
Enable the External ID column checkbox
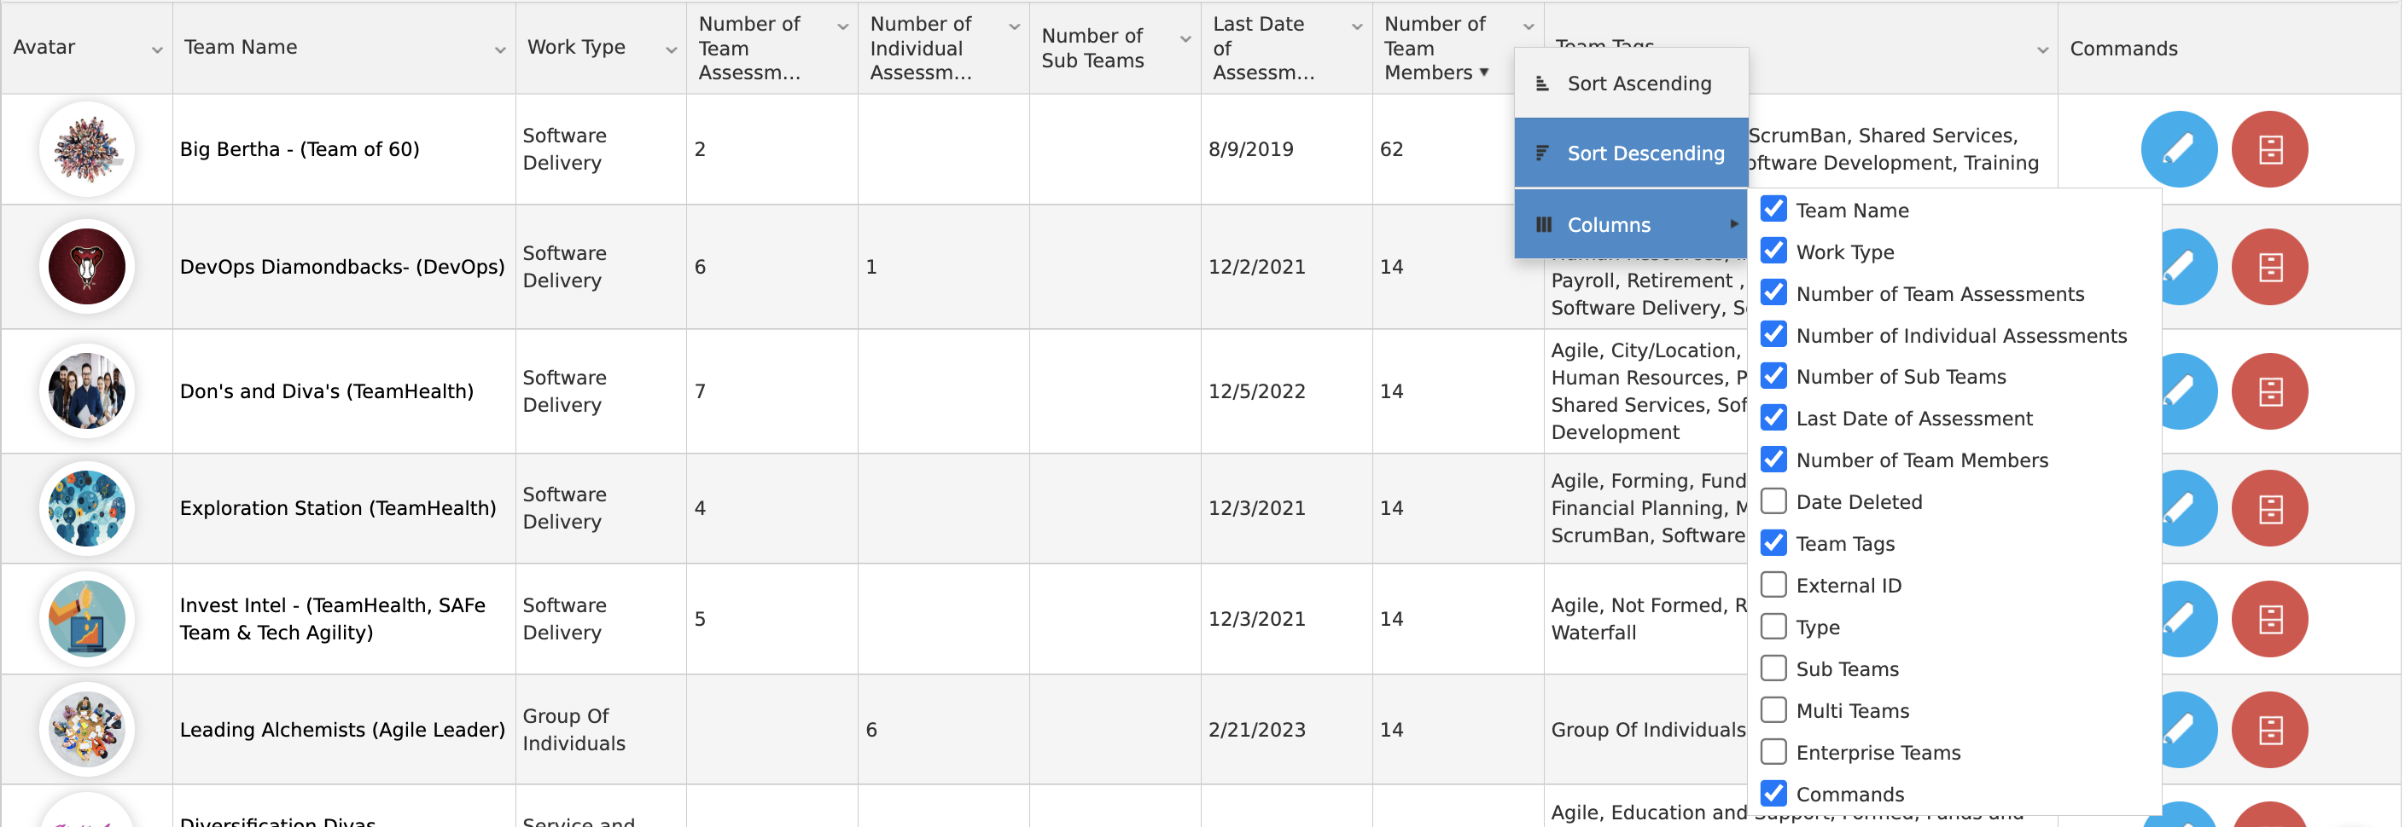coord(1773,585)
